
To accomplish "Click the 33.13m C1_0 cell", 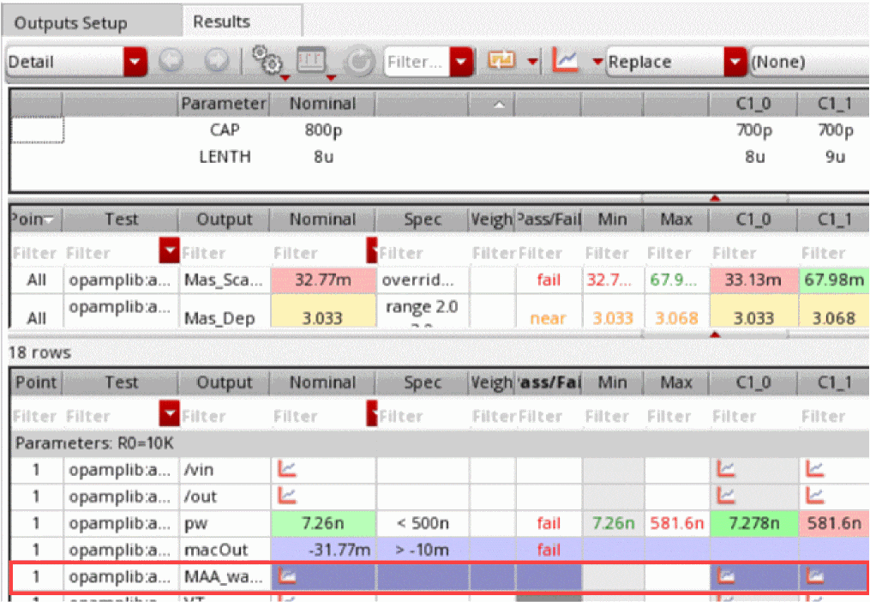I will click(x=753, y=280).
